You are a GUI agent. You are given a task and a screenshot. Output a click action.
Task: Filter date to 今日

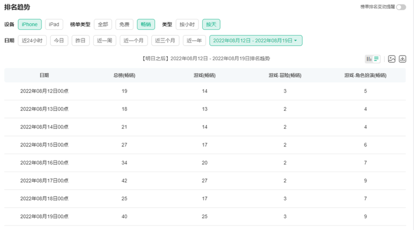pyautogui.click(x=59, y=41)
